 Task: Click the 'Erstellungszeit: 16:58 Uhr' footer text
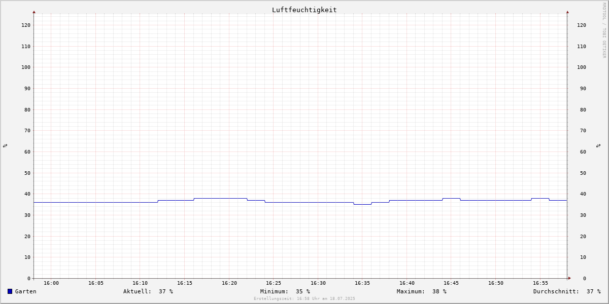click(304, 299)
